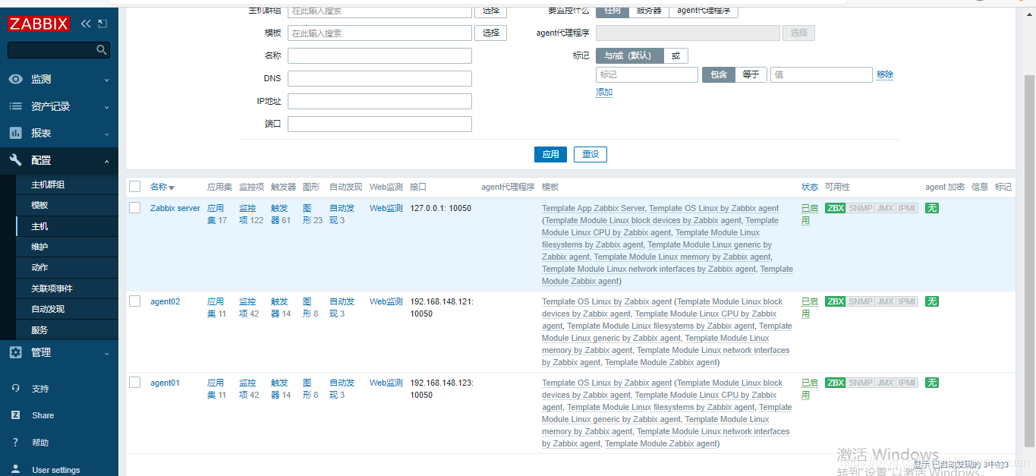The height and width of the screenshot is (476, 1036).
Task: Select 或 tag evaluation option
Action: pos(675,55)
